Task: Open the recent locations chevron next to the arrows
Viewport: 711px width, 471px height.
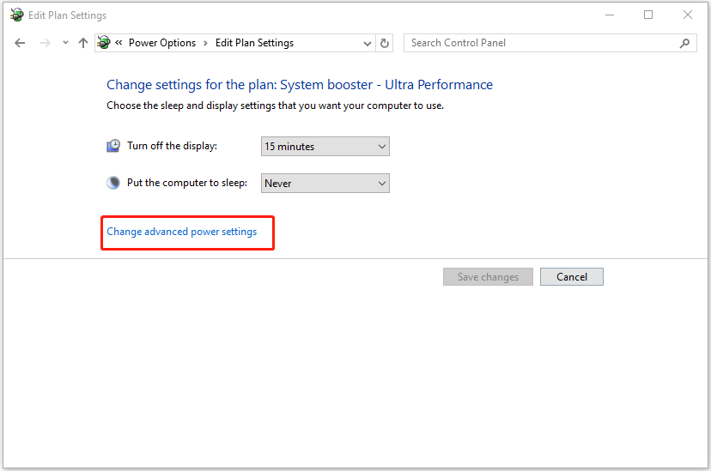Action: click(x=66, y=43)
